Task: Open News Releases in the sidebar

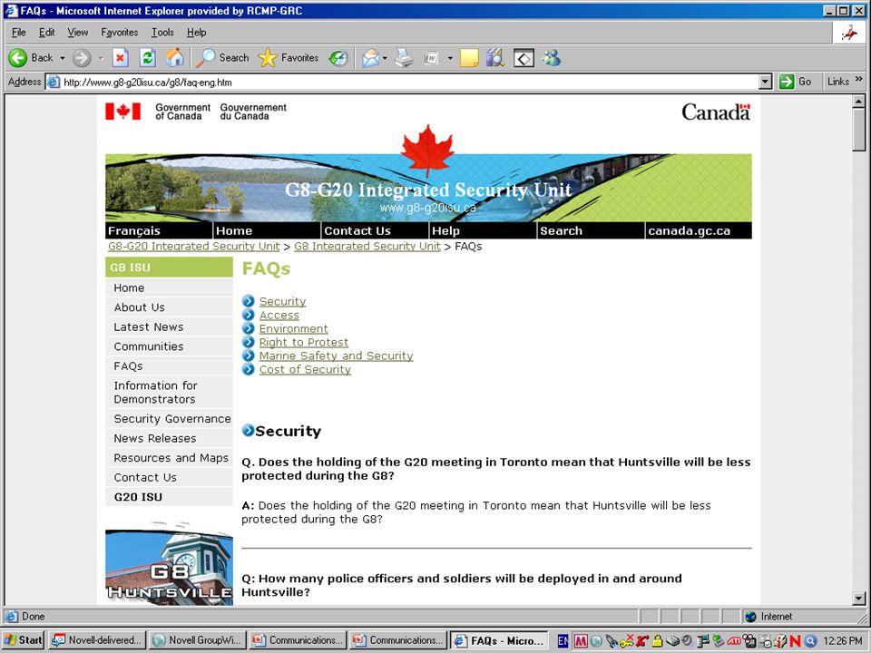Action: (x=169, y=438)
